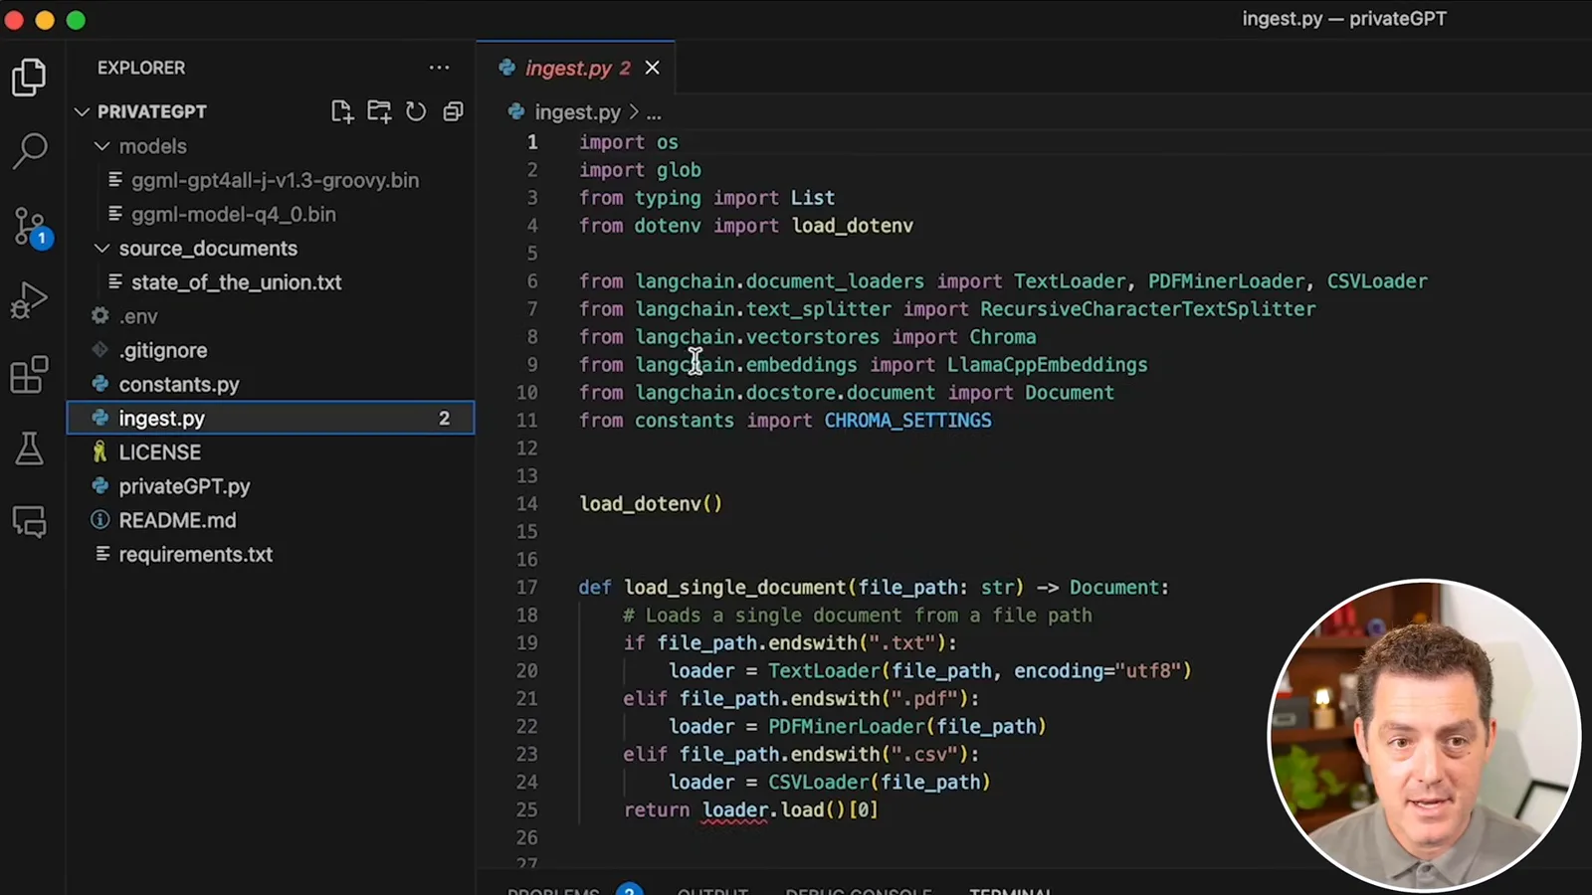Click ingest.py in the breadcrumb path
The image size is (1592, 895).
click(x=577, y=112)
